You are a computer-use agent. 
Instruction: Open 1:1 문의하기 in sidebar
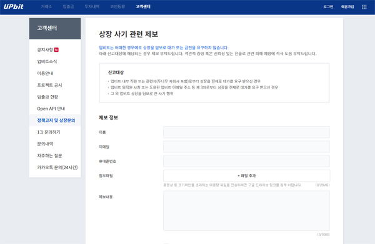49,132
